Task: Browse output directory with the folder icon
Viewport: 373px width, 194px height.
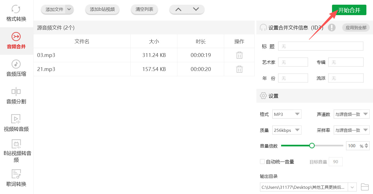Action: pos(364,187)
